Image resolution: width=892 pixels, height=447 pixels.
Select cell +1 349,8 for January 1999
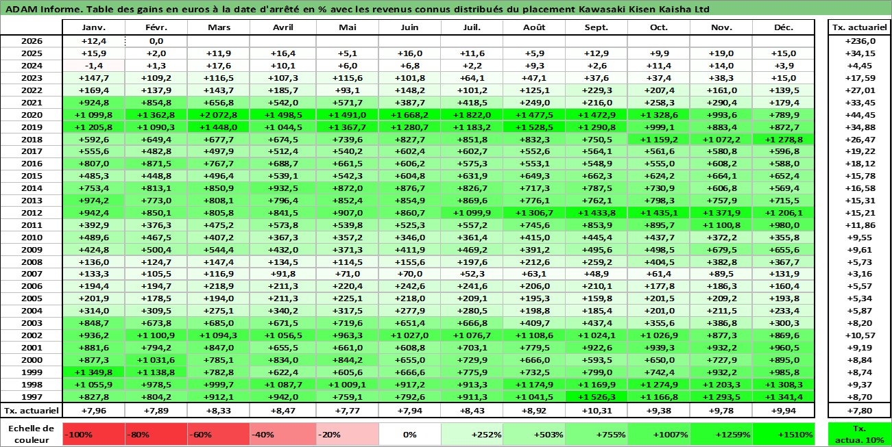[93, 372]
